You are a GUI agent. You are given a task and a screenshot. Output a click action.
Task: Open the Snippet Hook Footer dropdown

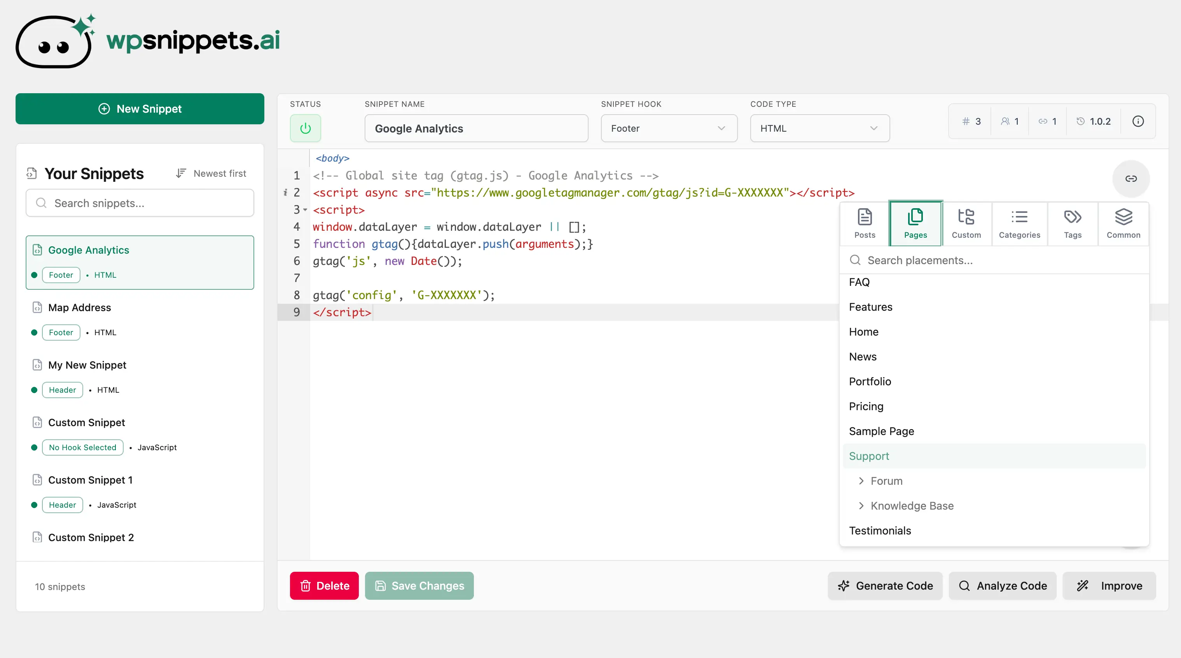coord(668,128)
